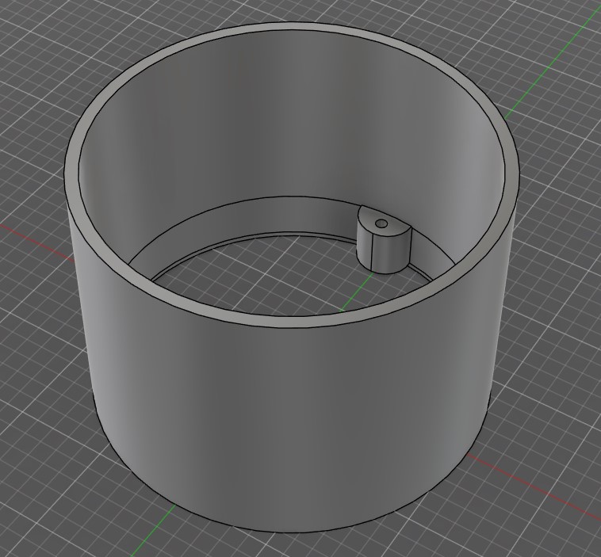Select the small hole in the mounting post
601x557 pixels.
pyautogui.click(x=381, y=223)
